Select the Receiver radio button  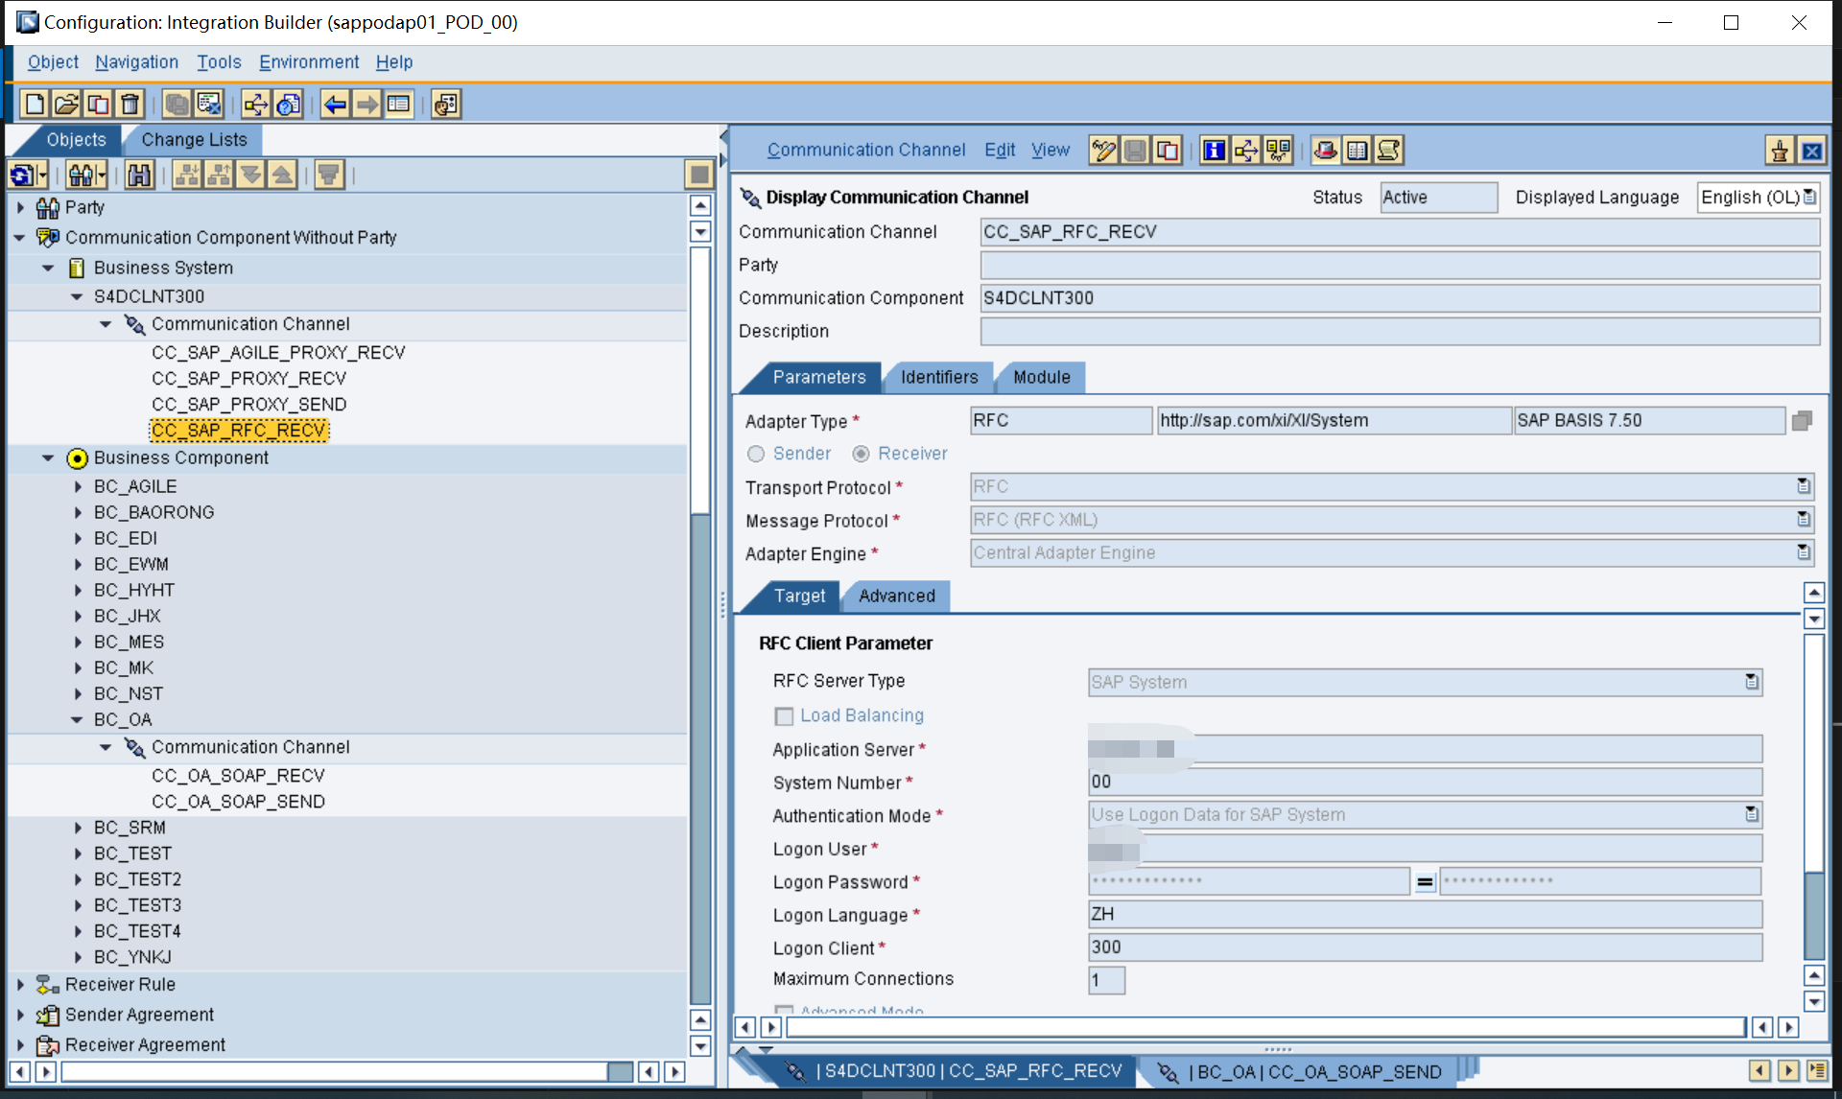pos(862,454)
